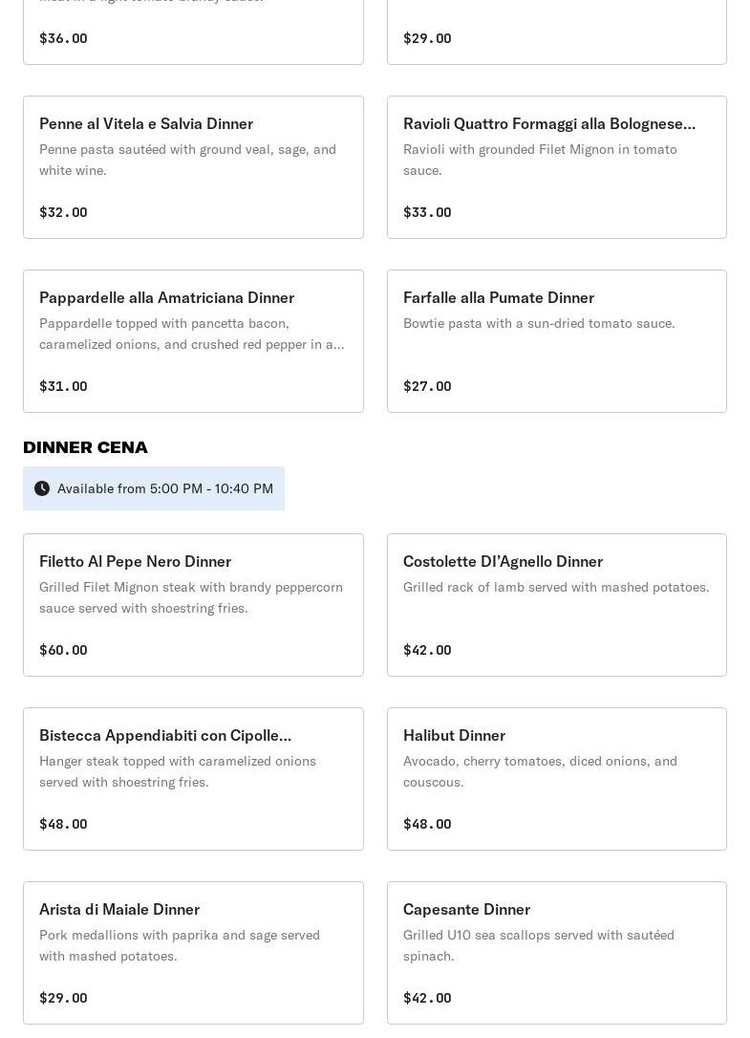
Task: Choose the Farfalle alla Pumate Dinner card
Action: point(556,341)
